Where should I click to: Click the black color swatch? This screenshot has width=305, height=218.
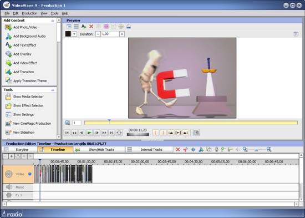[x=68, y=34]
